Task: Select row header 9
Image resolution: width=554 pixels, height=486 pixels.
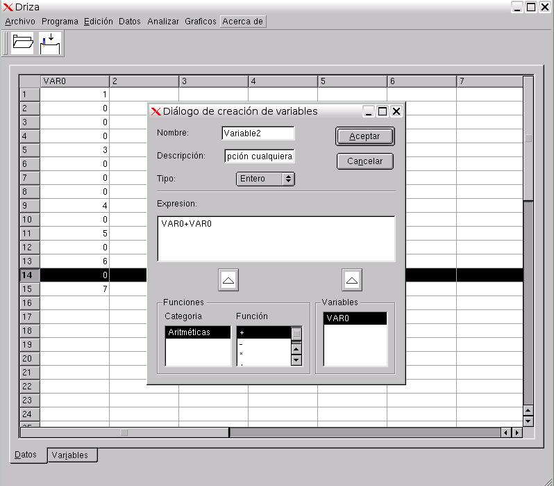Action: 30,206
